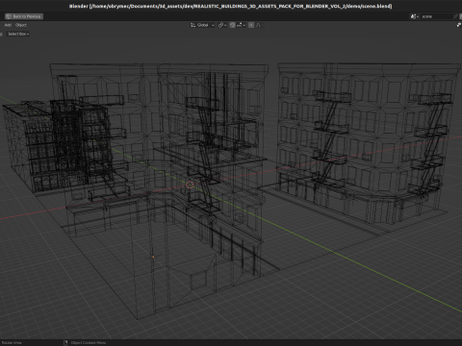Open the Select Box tool dropdown
462x346 pixels.
point(18,34)
